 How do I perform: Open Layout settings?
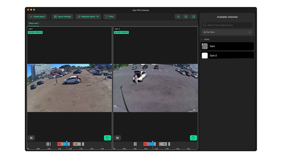(x=63, y=17)
